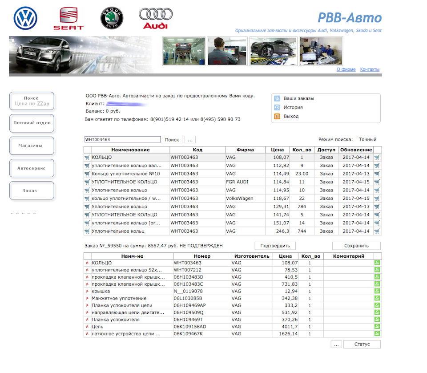Open the wheel alignment car photo
The height and width of the screenshot is (373, 427).
(x=274, y=51)
